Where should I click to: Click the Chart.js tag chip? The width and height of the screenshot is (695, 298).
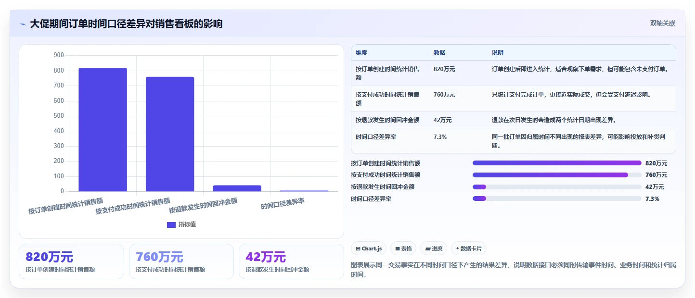[369, 248]
